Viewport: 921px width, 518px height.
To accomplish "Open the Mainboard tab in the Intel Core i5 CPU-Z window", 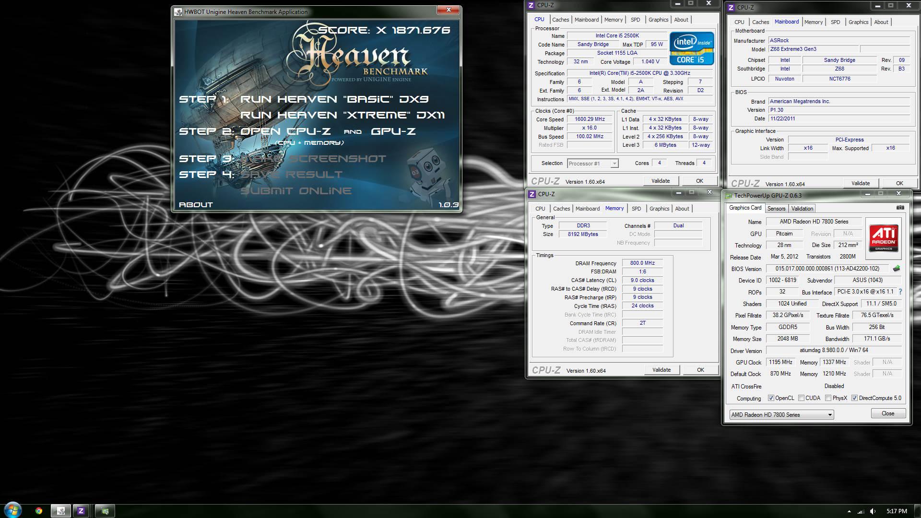I will 587,20.
